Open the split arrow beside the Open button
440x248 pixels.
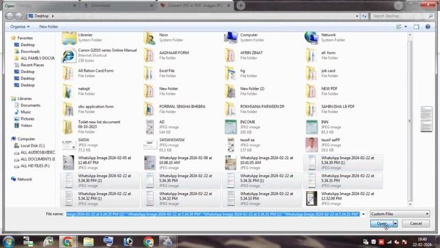click(395, 223)
